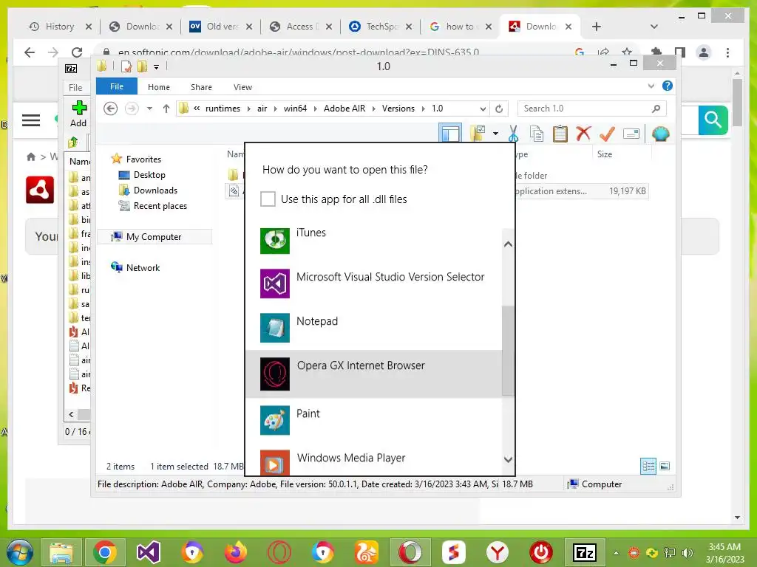The height and width of the screenshot is (567, 757).
Task: Toggle the preview pane layout icon
Action: 450,133
